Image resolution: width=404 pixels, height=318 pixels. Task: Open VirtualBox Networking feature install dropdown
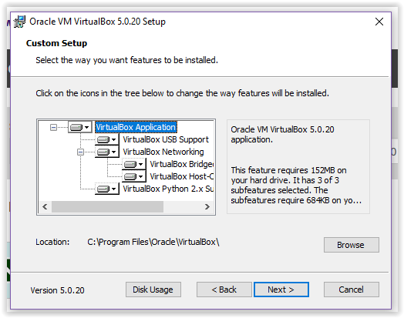[107, 152]
